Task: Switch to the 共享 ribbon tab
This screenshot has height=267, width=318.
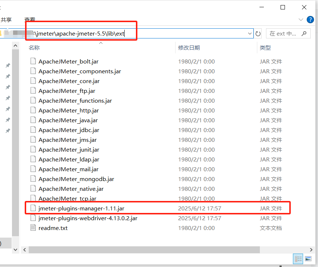Action: [6, 20]
